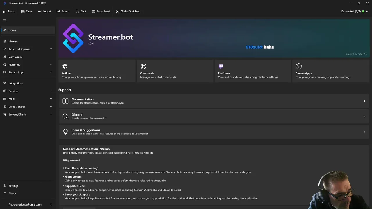This screenshot has height=209, width=372.
Task: Select Commands in the sidebar
Action: [x=28, y=57]
